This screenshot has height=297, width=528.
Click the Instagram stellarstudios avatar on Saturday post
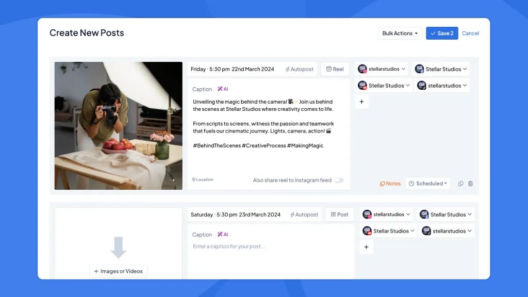coord(367,214)
